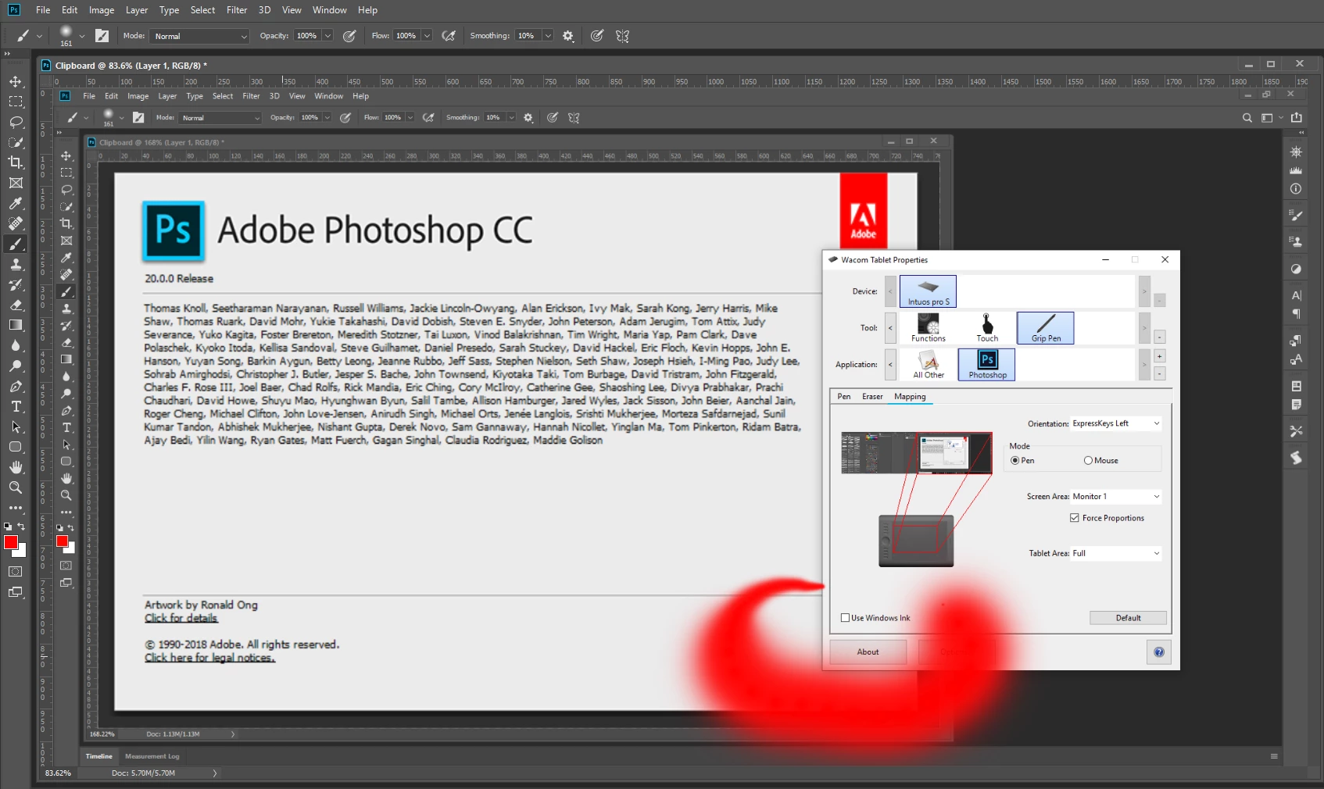Select Path Selection tool in main Tools panel
Viewport: 1324px width, 789px height.
16,427
